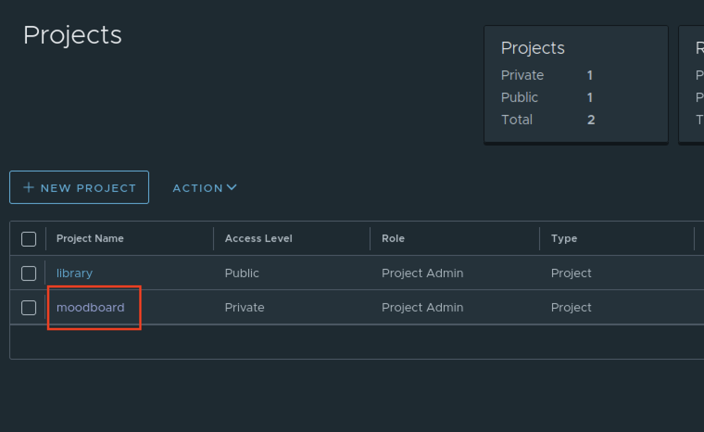This screenshot has height=432, width=704.
Task: Click the Public count in Projects card
Action: coord(590,97)
